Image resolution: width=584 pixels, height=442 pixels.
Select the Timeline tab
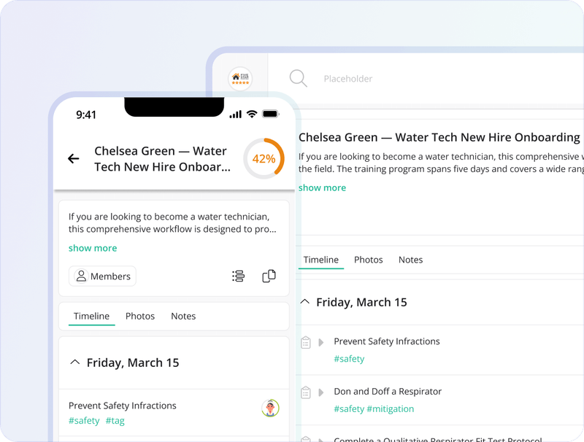pos(91,317)
